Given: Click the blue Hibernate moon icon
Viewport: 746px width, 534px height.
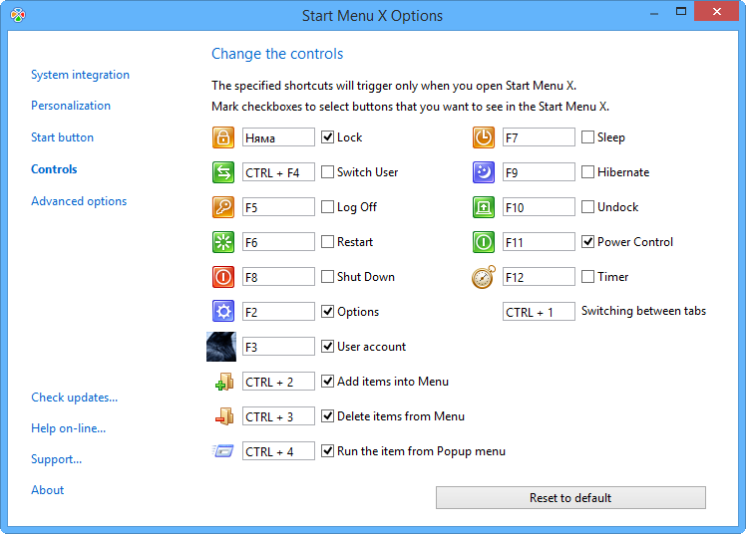Looking at the screenshot, I should point(484,172).
